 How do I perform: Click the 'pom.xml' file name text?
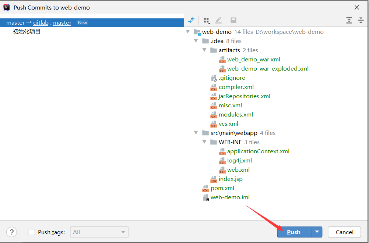coord(222,188)
